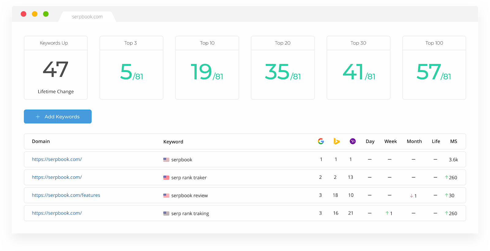The height and width of the screenshot is (251, 490).
Task: Click the Bing rank 18 for serpbook review
Action: click(x=335, y=195)
